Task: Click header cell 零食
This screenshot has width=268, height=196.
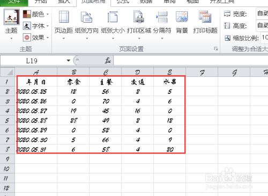Action: tap(73, 82)
